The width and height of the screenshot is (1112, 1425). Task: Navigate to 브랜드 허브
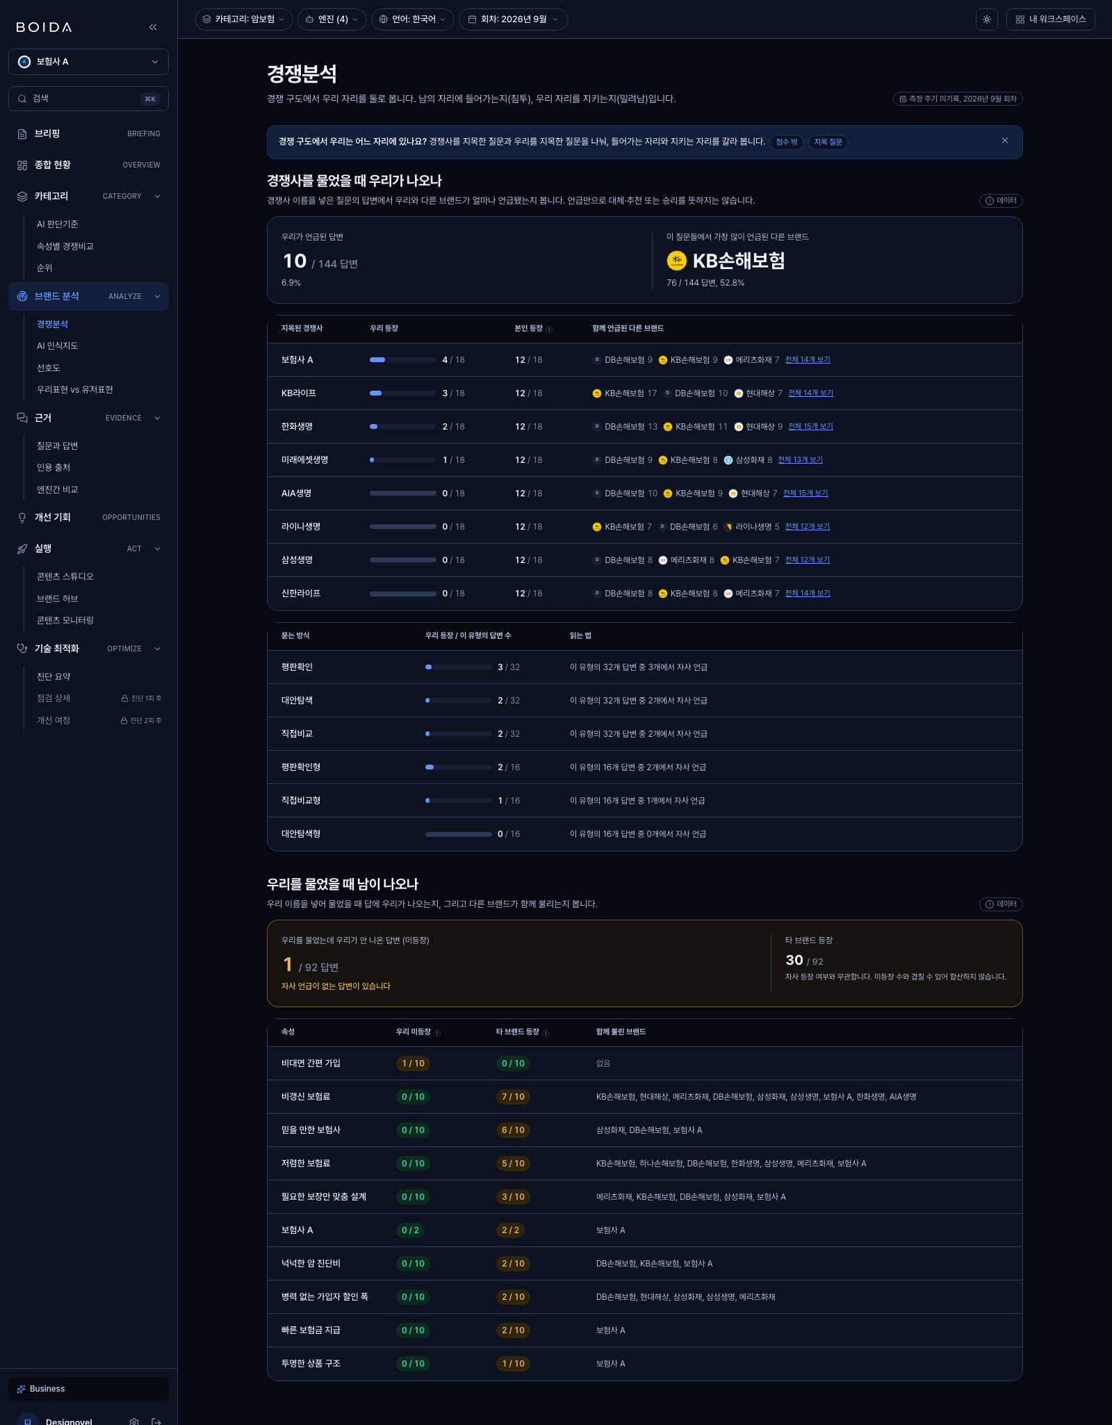[x=58, y=598]
